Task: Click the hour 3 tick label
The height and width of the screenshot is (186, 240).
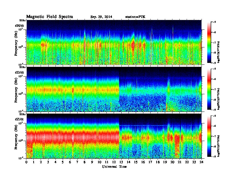Action: coord(48,162)
